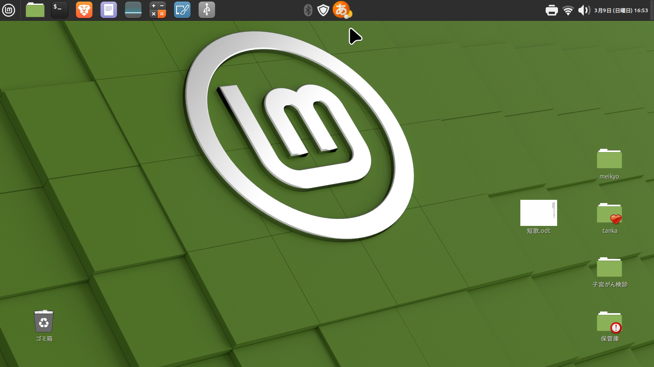The height and width of the screenshot is (367, 654).
Task: Open the USB stick tool launcher
Action: pyautogui.click(x=207, y=10)
